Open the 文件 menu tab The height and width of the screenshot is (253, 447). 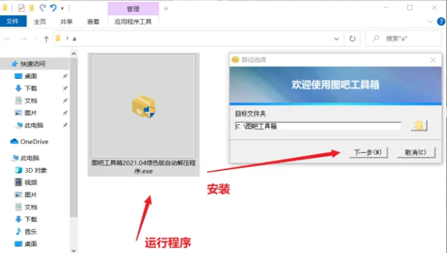(13, 21)
